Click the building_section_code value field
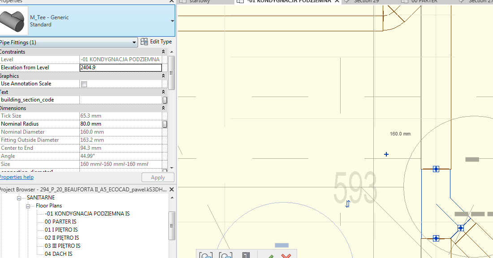 point(121,100)
